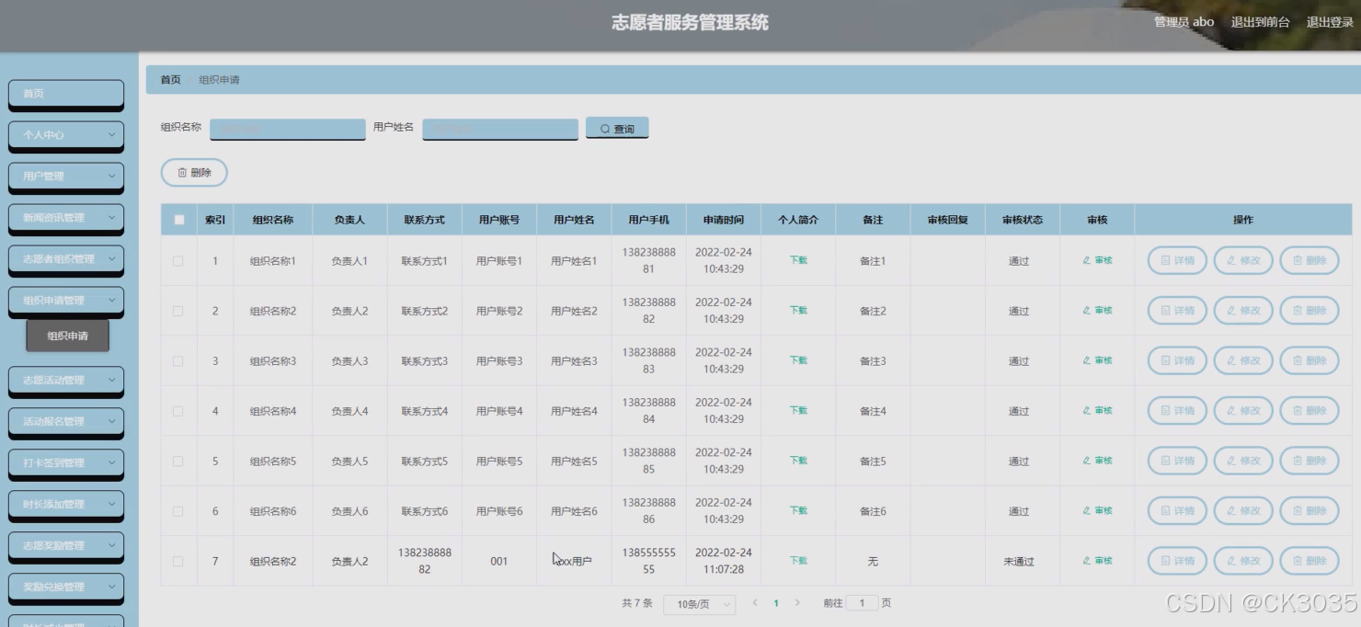The height and width of the screenshot is (627, 1361).
Task: Click row 删除 for 组织名称6
Action: click(1310, 511)
